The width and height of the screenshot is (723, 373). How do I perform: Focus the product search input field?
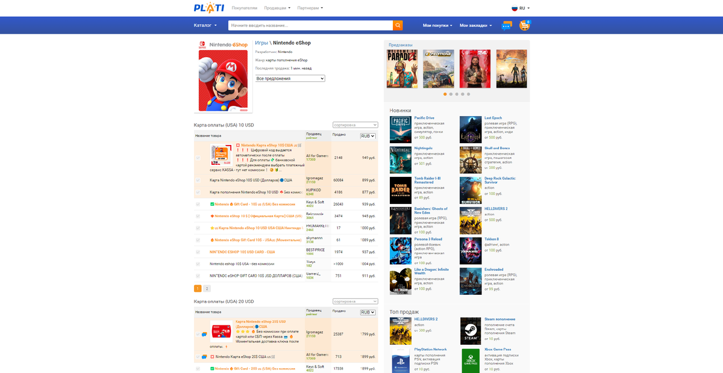point(310,25)
